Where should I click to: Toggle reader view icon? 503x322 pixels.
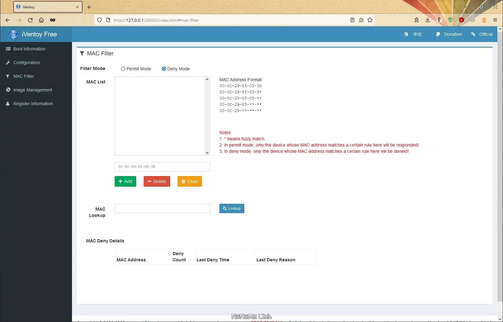pyautogui.click(x=352, y=20)
